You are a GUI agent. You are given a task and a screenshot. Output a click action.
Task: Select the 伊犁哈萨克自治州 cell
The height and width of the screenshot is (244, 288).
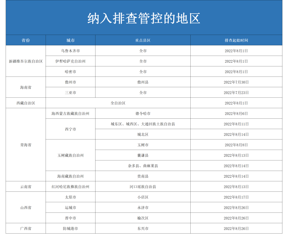(x=70, y=61)
